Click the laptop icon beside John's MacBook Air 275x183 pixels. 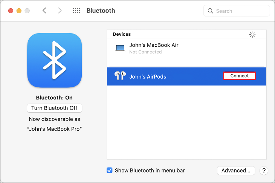[120, 48]
